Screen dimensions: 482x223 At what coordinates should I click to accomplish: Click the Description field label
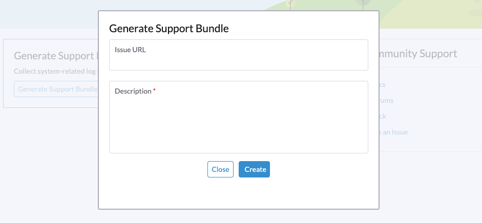(133, 91)
